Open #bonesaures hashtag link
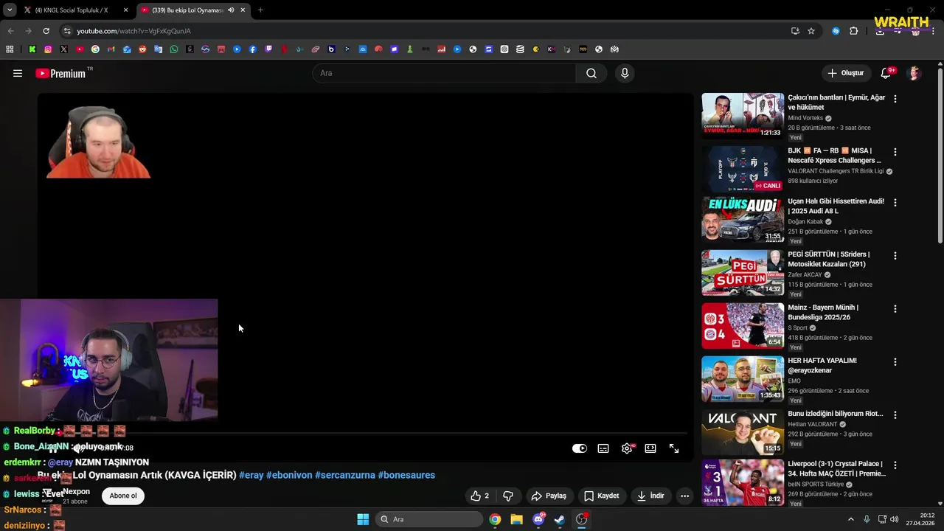This screenshot has height=531, width=944. click(x=406, y=475)
